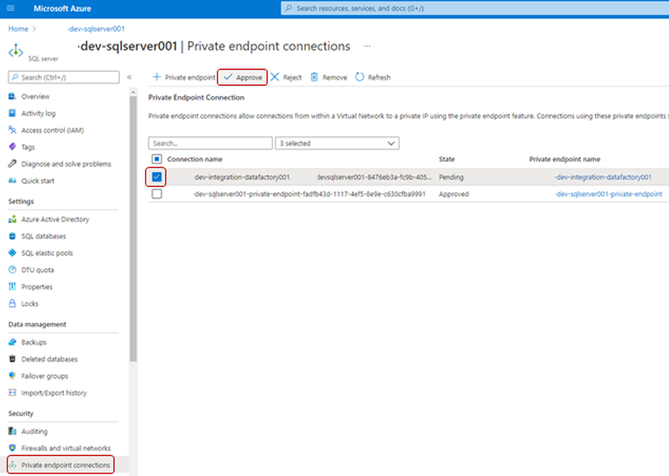Viewport: 669px width, 476px height.
Task: Open the '3 selected' filter dropdown
Action: (x=337, y=143)
